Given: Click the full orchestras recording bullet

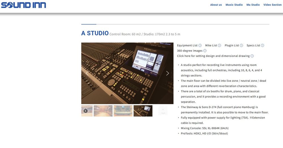Looking at the screenshot, I should pos(222,70).
